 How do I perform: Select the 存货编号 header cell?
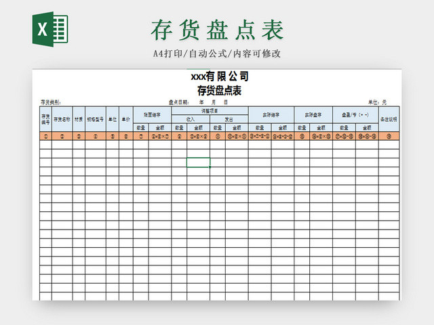45,119
